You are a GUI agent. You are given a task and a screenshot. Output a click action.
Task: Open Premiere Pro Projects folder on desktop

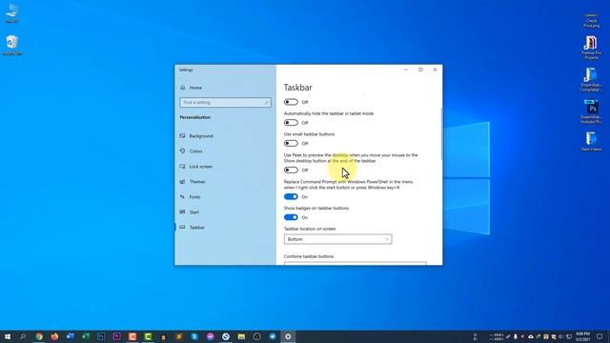(x=591, y=47)
